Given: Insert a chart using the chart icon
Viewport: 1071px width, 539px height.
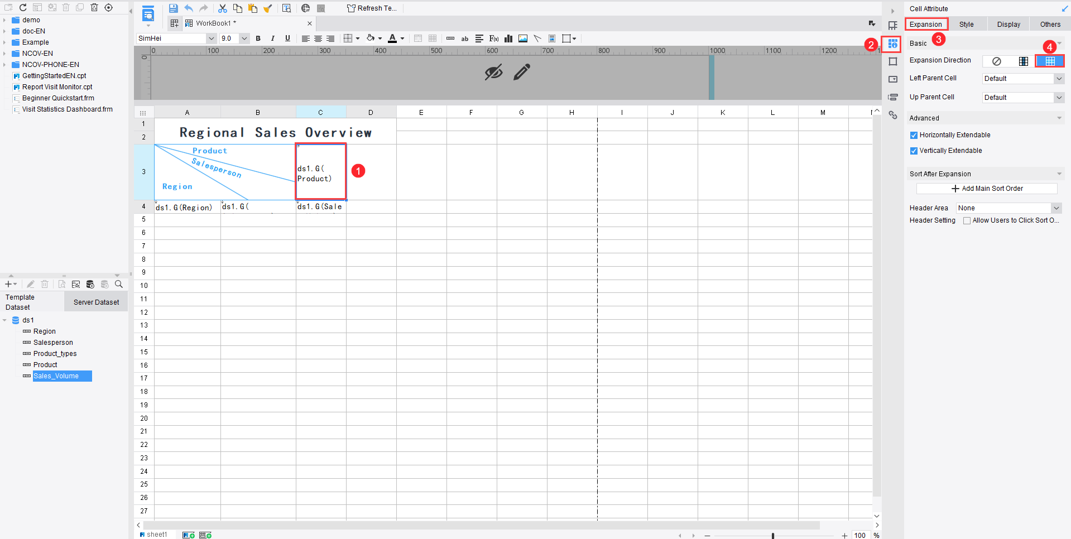Looking at the screenshot, I should pyautogui.click(x=508, y=38).
